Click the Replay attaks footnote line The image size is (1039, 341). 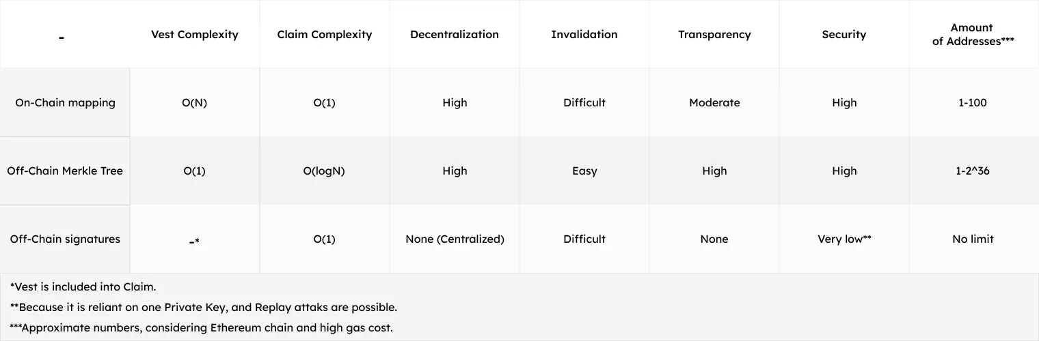click(x=204, y=307)
